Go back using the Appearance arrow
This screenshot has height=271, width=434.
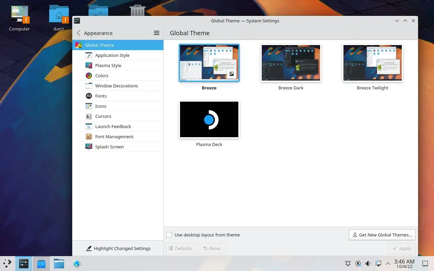pos(79,33)
